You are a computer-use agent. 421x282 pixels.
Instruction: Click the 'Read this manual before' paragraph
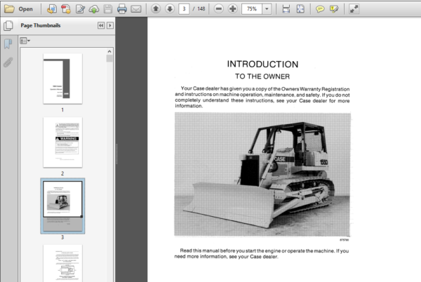pyautogui.click(x=262, y=253)
